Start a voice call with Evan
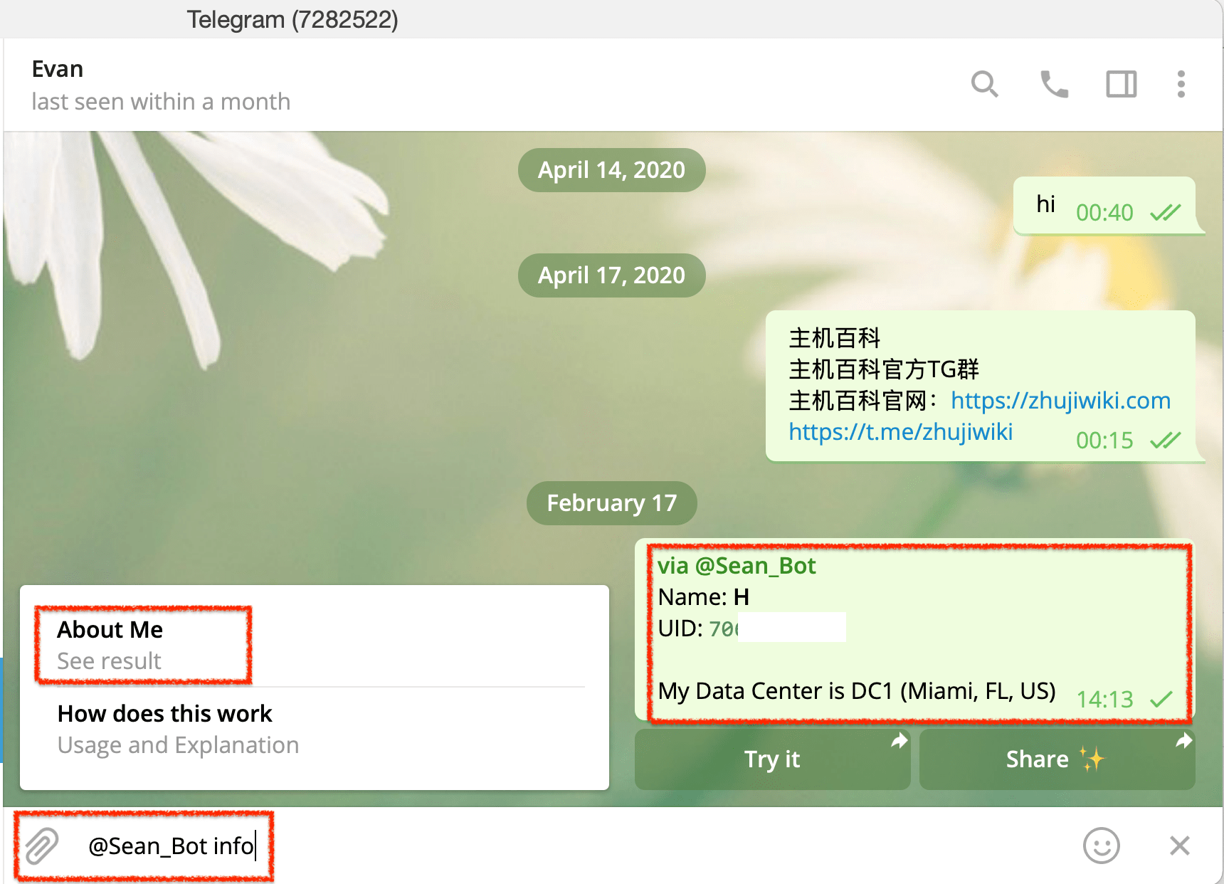 1054,84
